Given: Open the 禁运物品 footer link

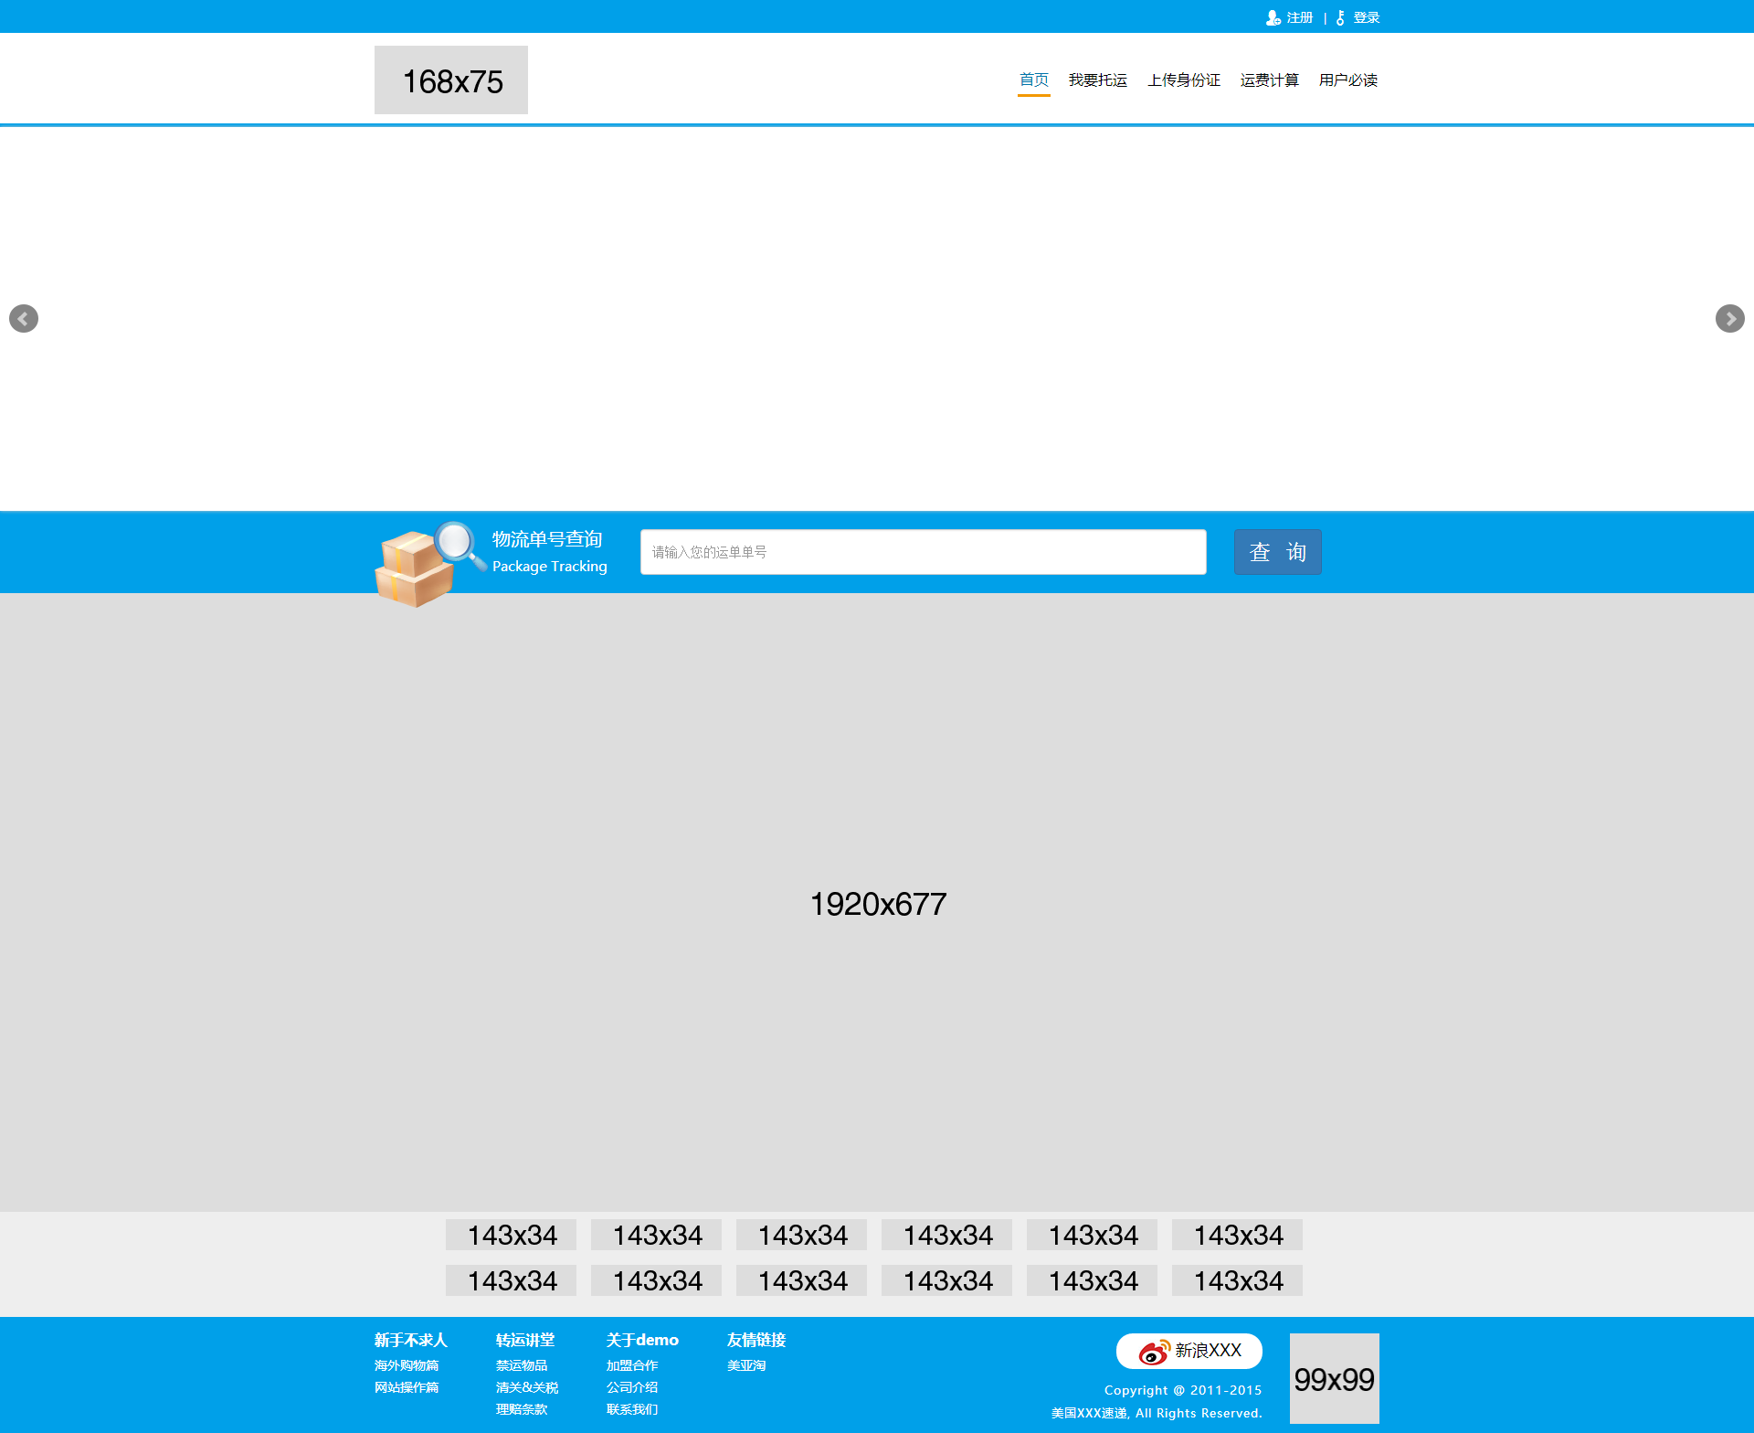Looking at the screenshot, I should coord(522,1365).
